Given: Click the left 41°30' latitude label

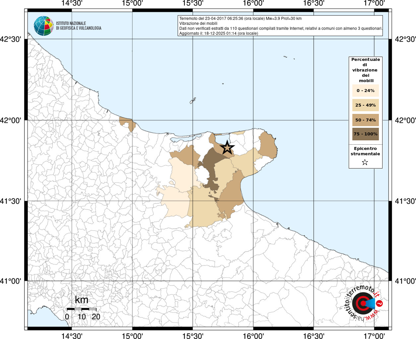Looking at the screenshot, I should [x=11, y=201].
